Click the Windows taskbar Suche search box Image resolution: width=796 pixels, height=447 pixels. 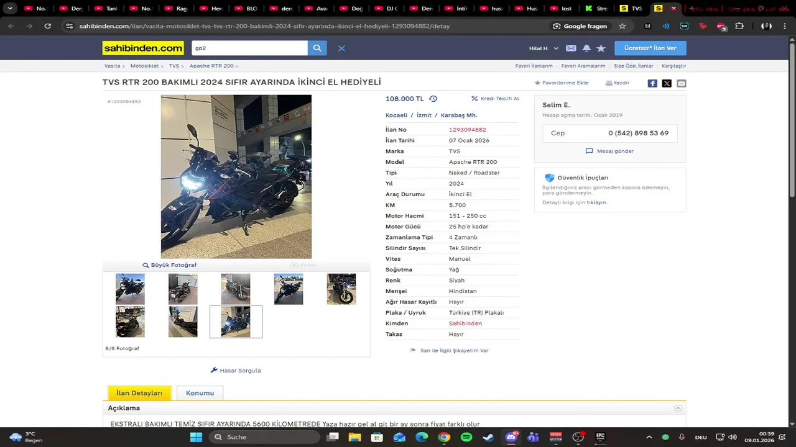tap(265, 437)
